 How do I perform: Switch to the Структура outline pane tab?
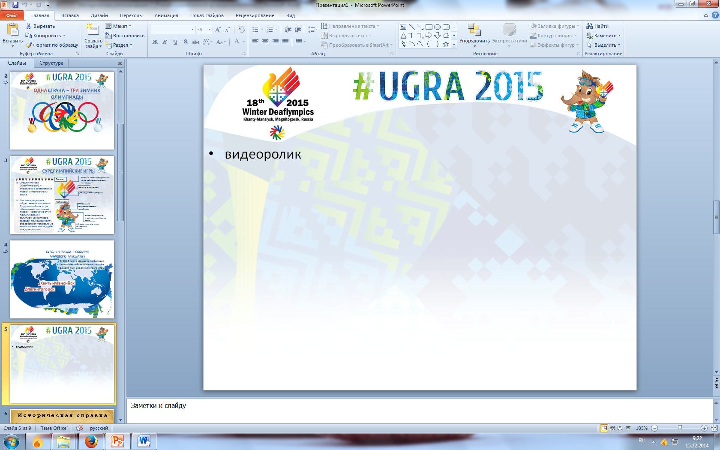(51, 63)
